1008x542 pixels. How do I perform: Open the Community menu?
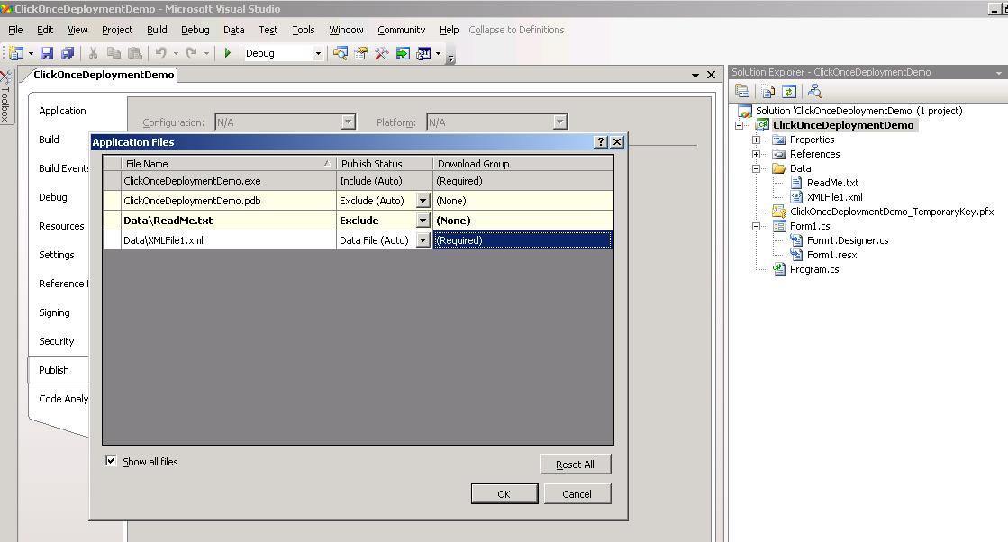401,30
